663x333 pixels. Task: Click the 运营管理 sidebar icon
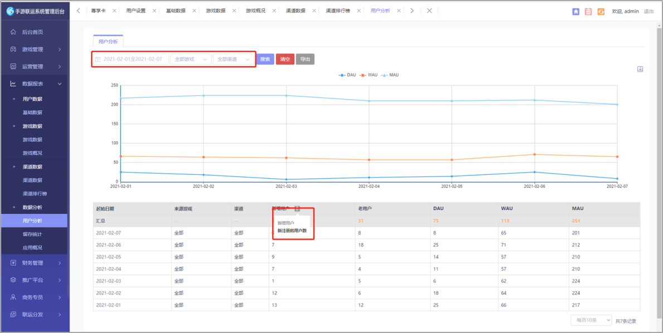13,67
